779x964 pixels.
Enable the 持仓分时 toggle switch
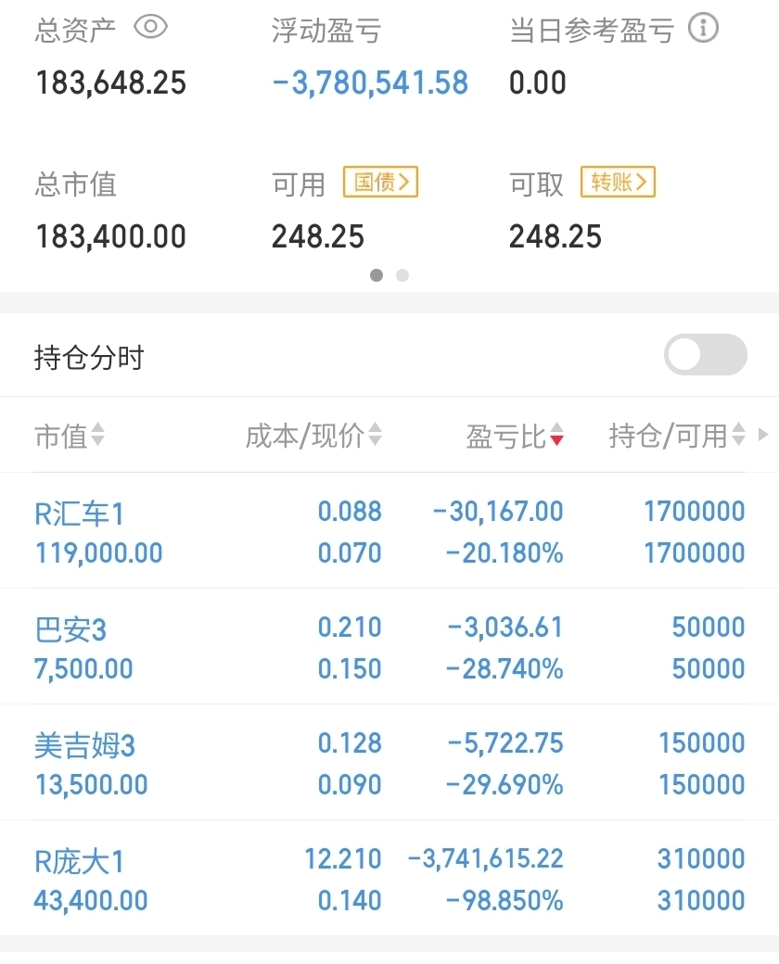705,355
